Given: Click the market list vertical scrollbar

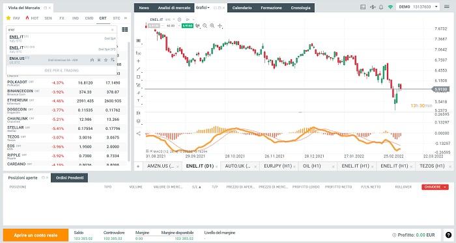Looking at the screenshot, I should point(129,101).
